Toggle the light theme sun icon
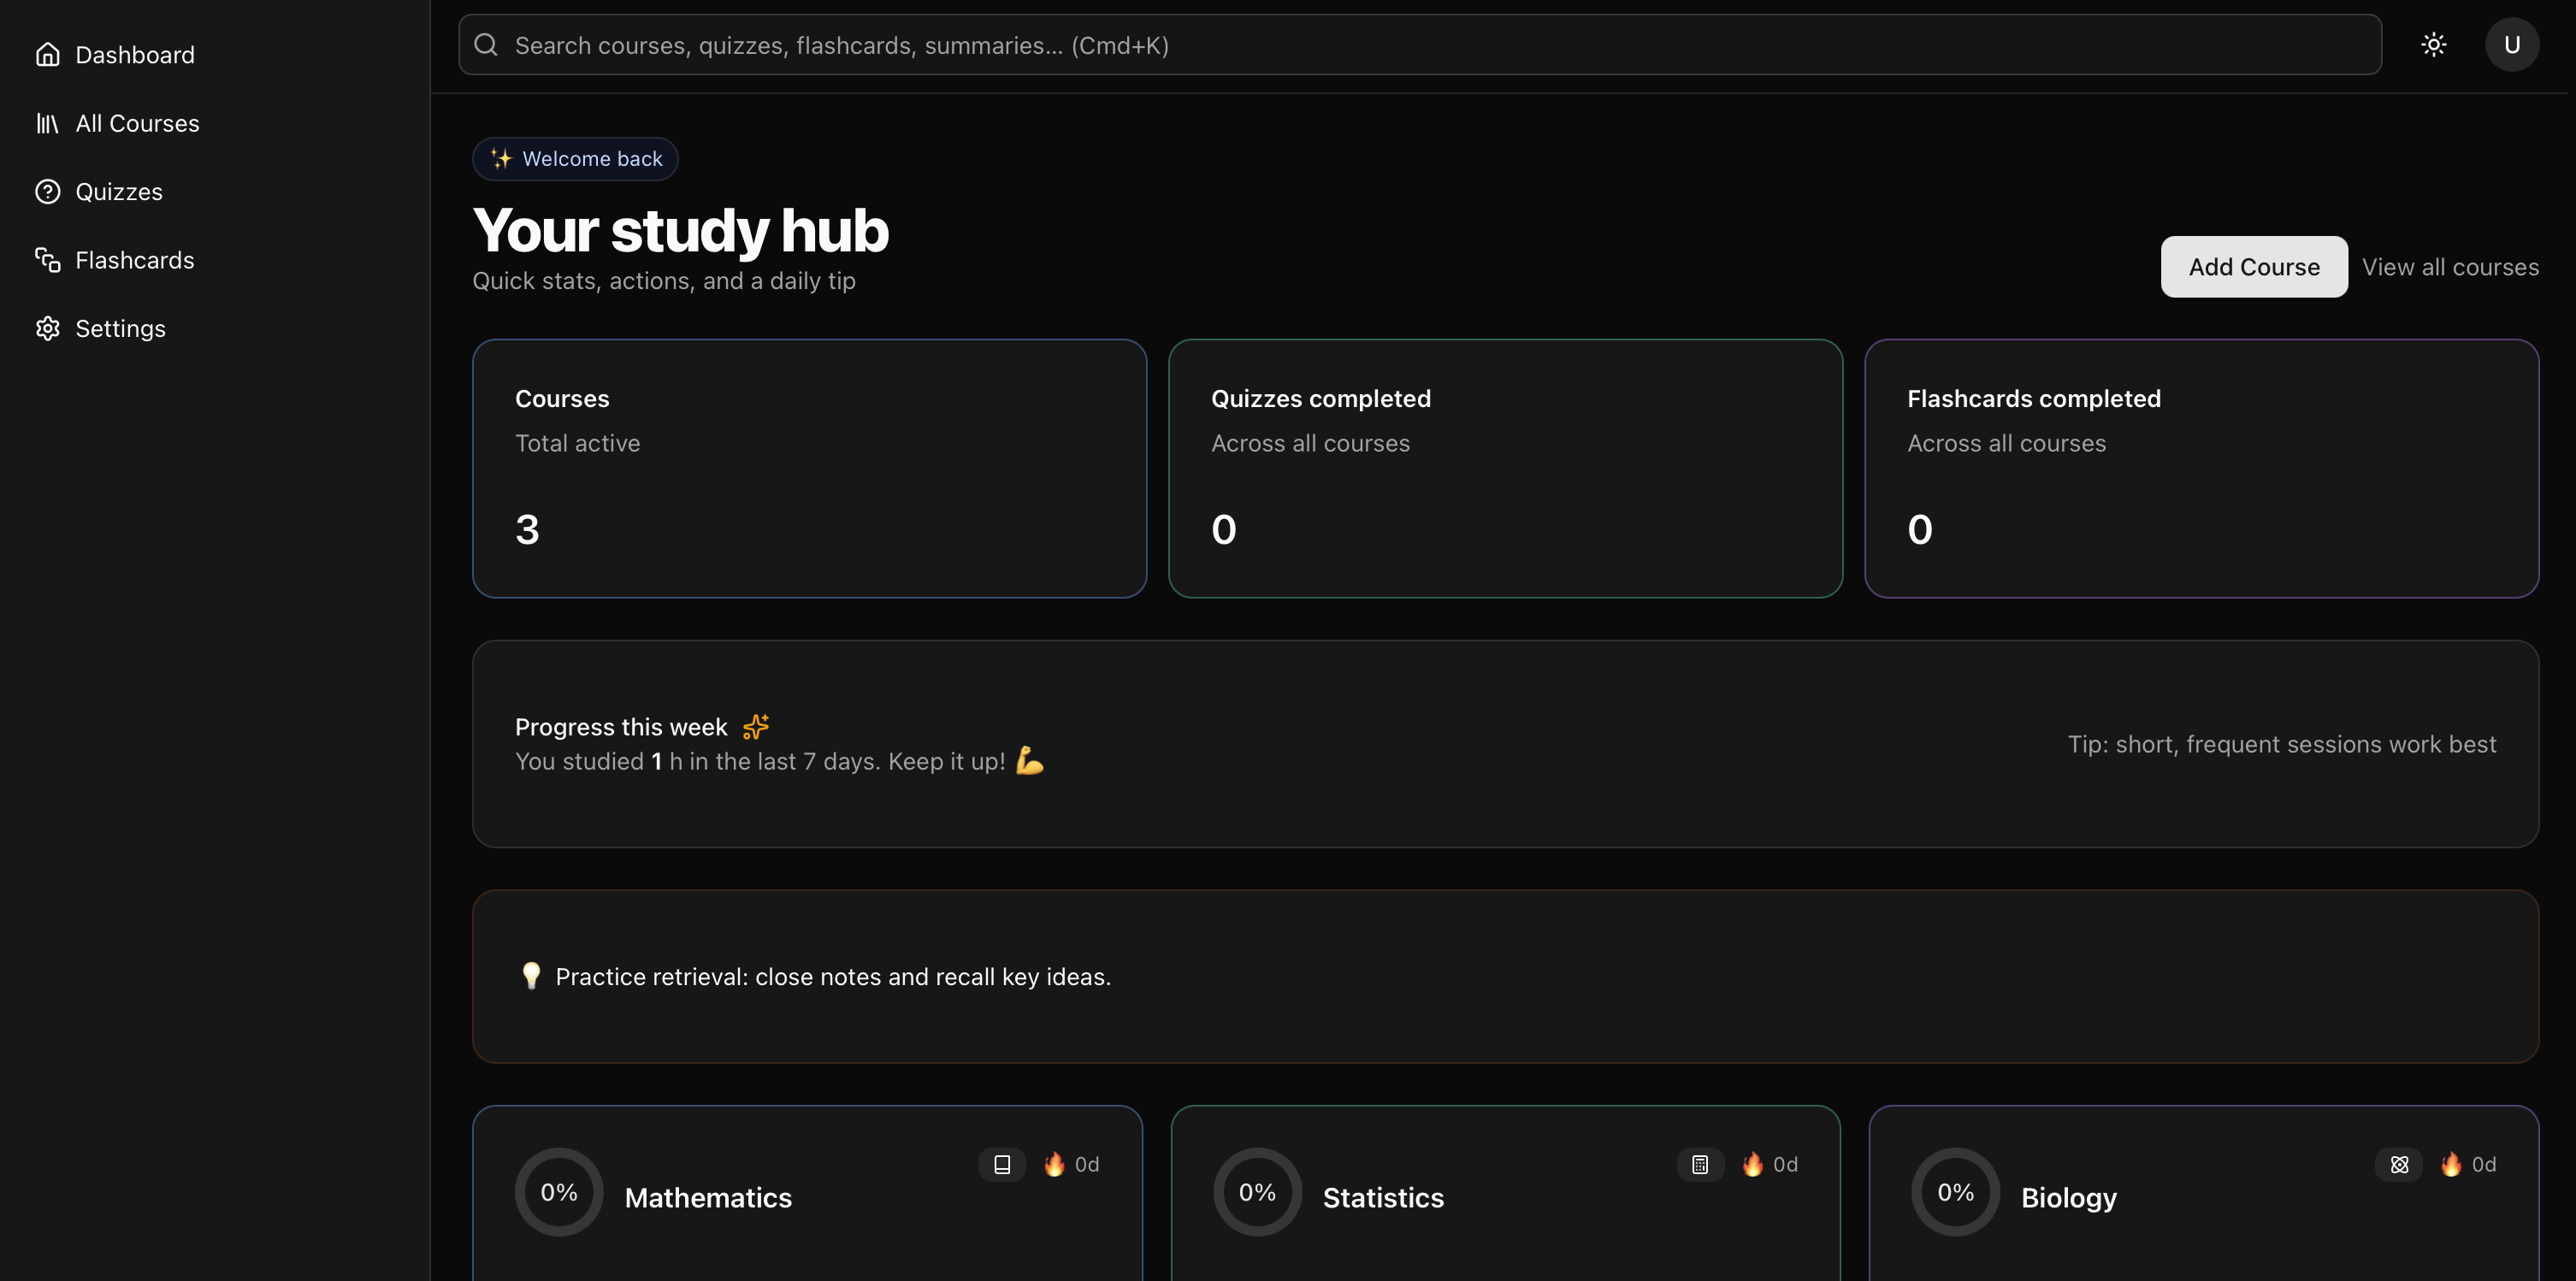 coord(2434,44)
